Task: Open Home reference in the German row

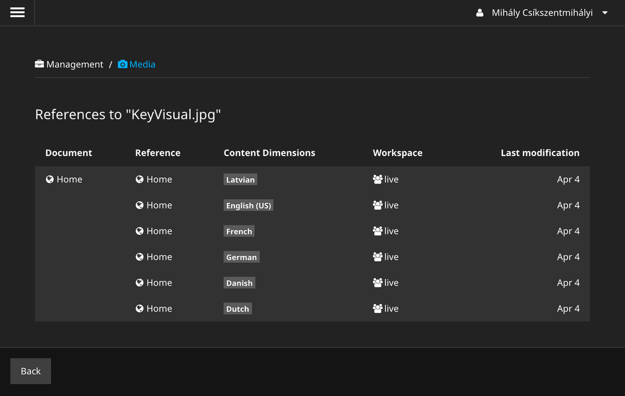Action: pos(159,257)
